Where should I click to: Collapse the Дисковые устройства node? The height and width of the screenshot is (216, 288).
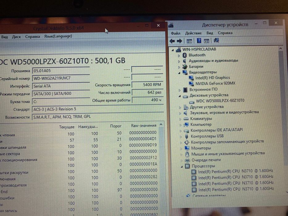click(180, 96)
